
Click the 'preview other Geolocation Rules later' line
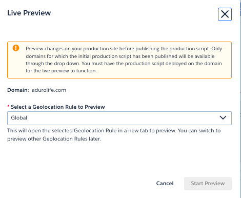pyautogui.click(x=54, y=139)
